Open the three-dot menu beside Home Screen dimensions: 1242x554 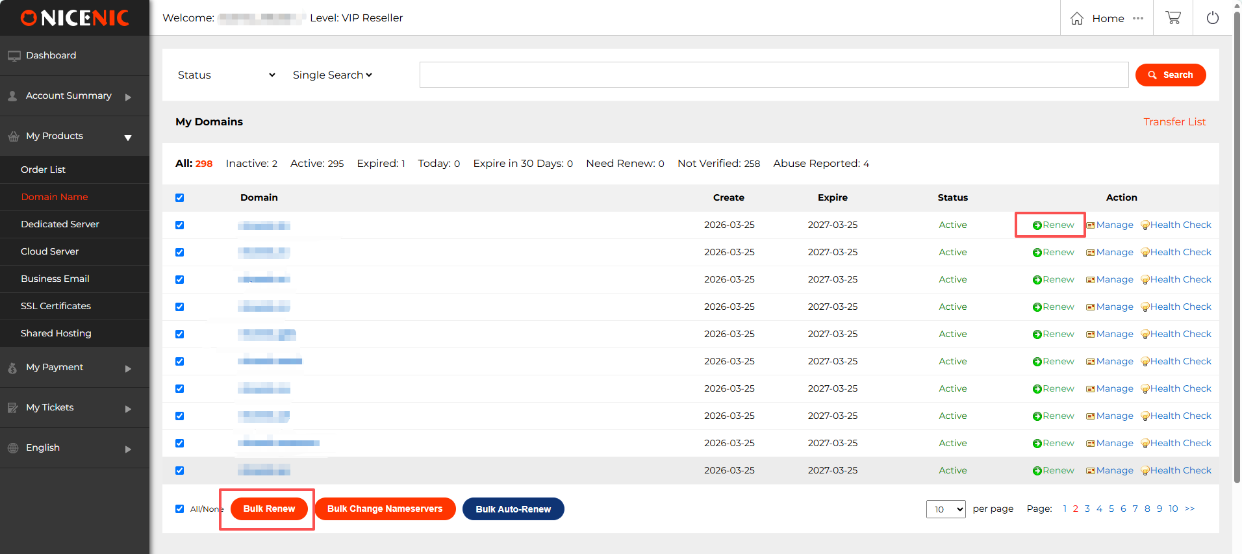tap(1138, 18)
